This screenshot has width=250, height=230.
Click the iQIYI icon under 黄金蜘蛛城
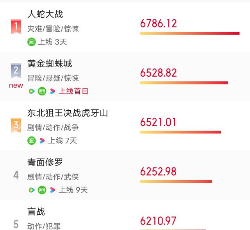point(42,91)
